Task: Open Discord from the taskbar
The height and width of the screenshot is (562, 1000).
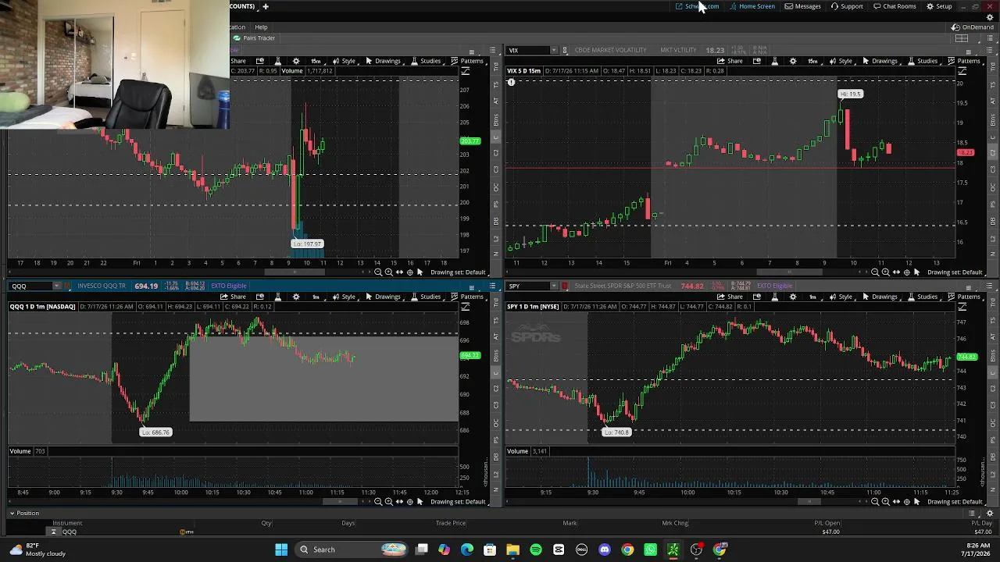Action: click(x=605, y=550)
